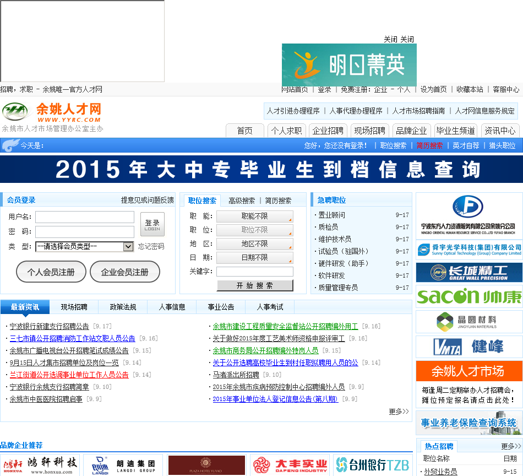
Task: Click 更多>> in 热点招聘 panel
Action: tap(511, 446)
